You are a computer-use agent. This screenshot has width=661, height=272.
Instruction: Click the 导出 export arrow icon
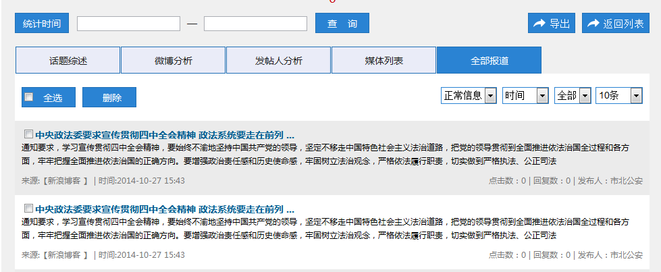[539, 24]
